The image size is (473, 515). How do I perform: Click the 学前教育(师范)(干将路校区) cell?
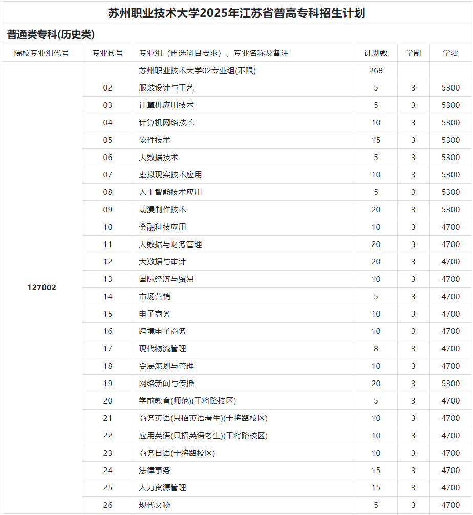tap(187, 401)
